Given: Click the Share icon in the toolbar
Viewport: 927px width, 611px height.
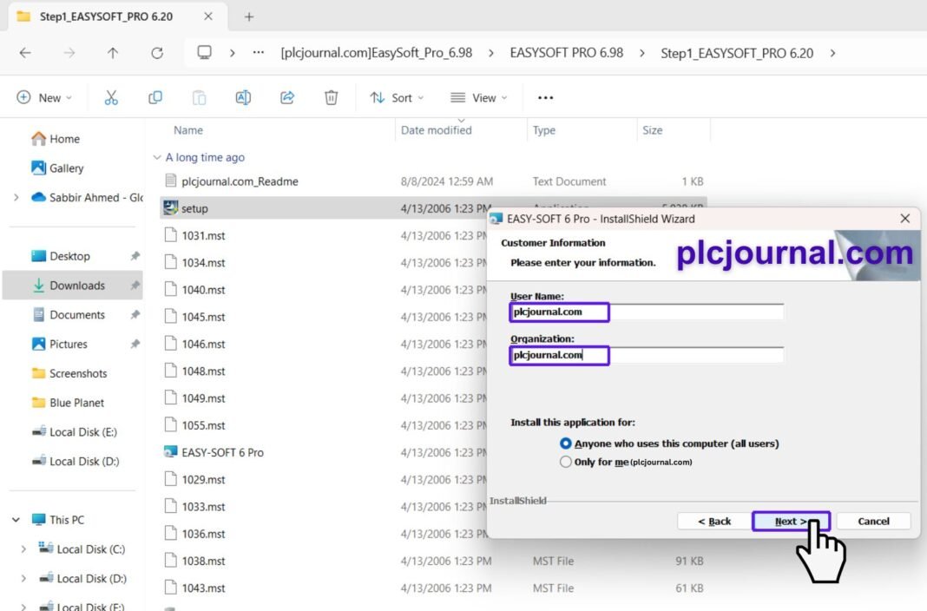Looking at the screenshot, I should 286,97.
